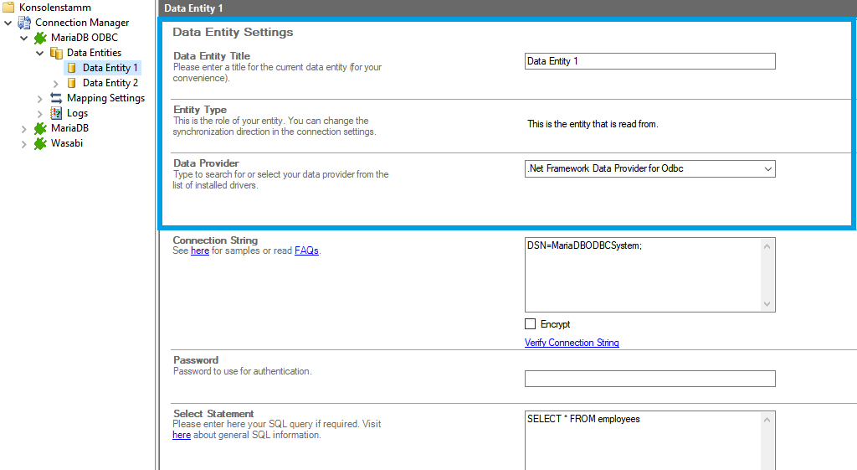Select the MariaDB ODBC connection icon
Viewport: 857px width, 470px height.
(x=40, y=38)
